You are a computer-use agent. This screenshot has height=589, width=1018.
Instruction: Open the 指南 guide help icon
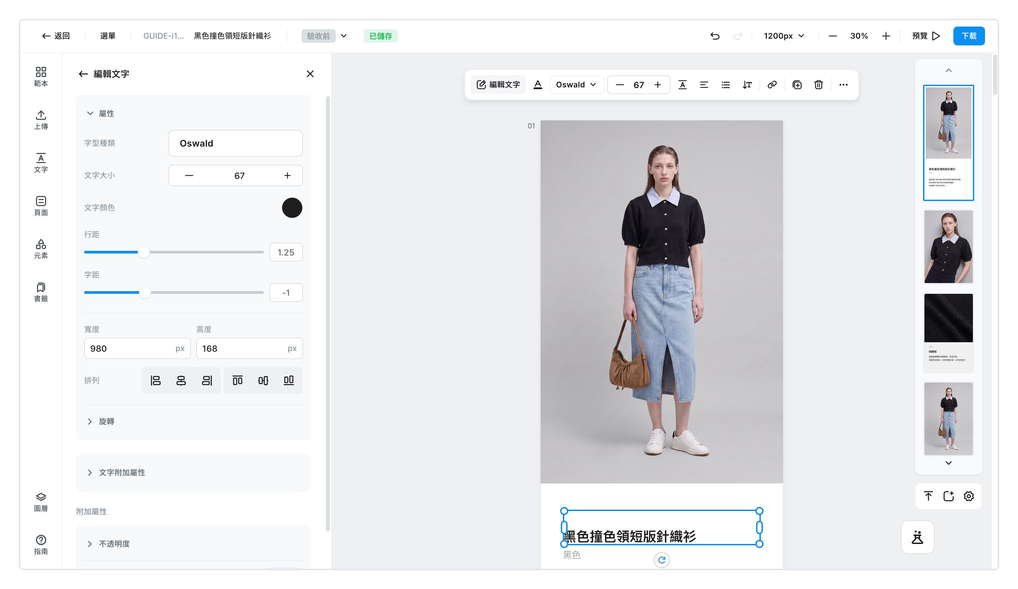pos(41,545)
